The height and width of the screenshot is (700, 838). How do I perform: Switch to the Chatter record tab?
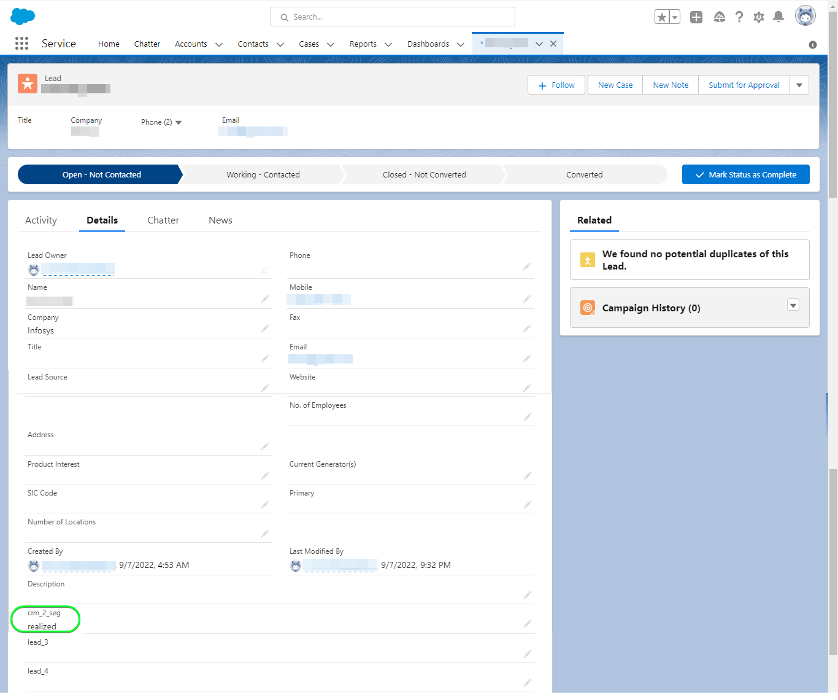163,220
